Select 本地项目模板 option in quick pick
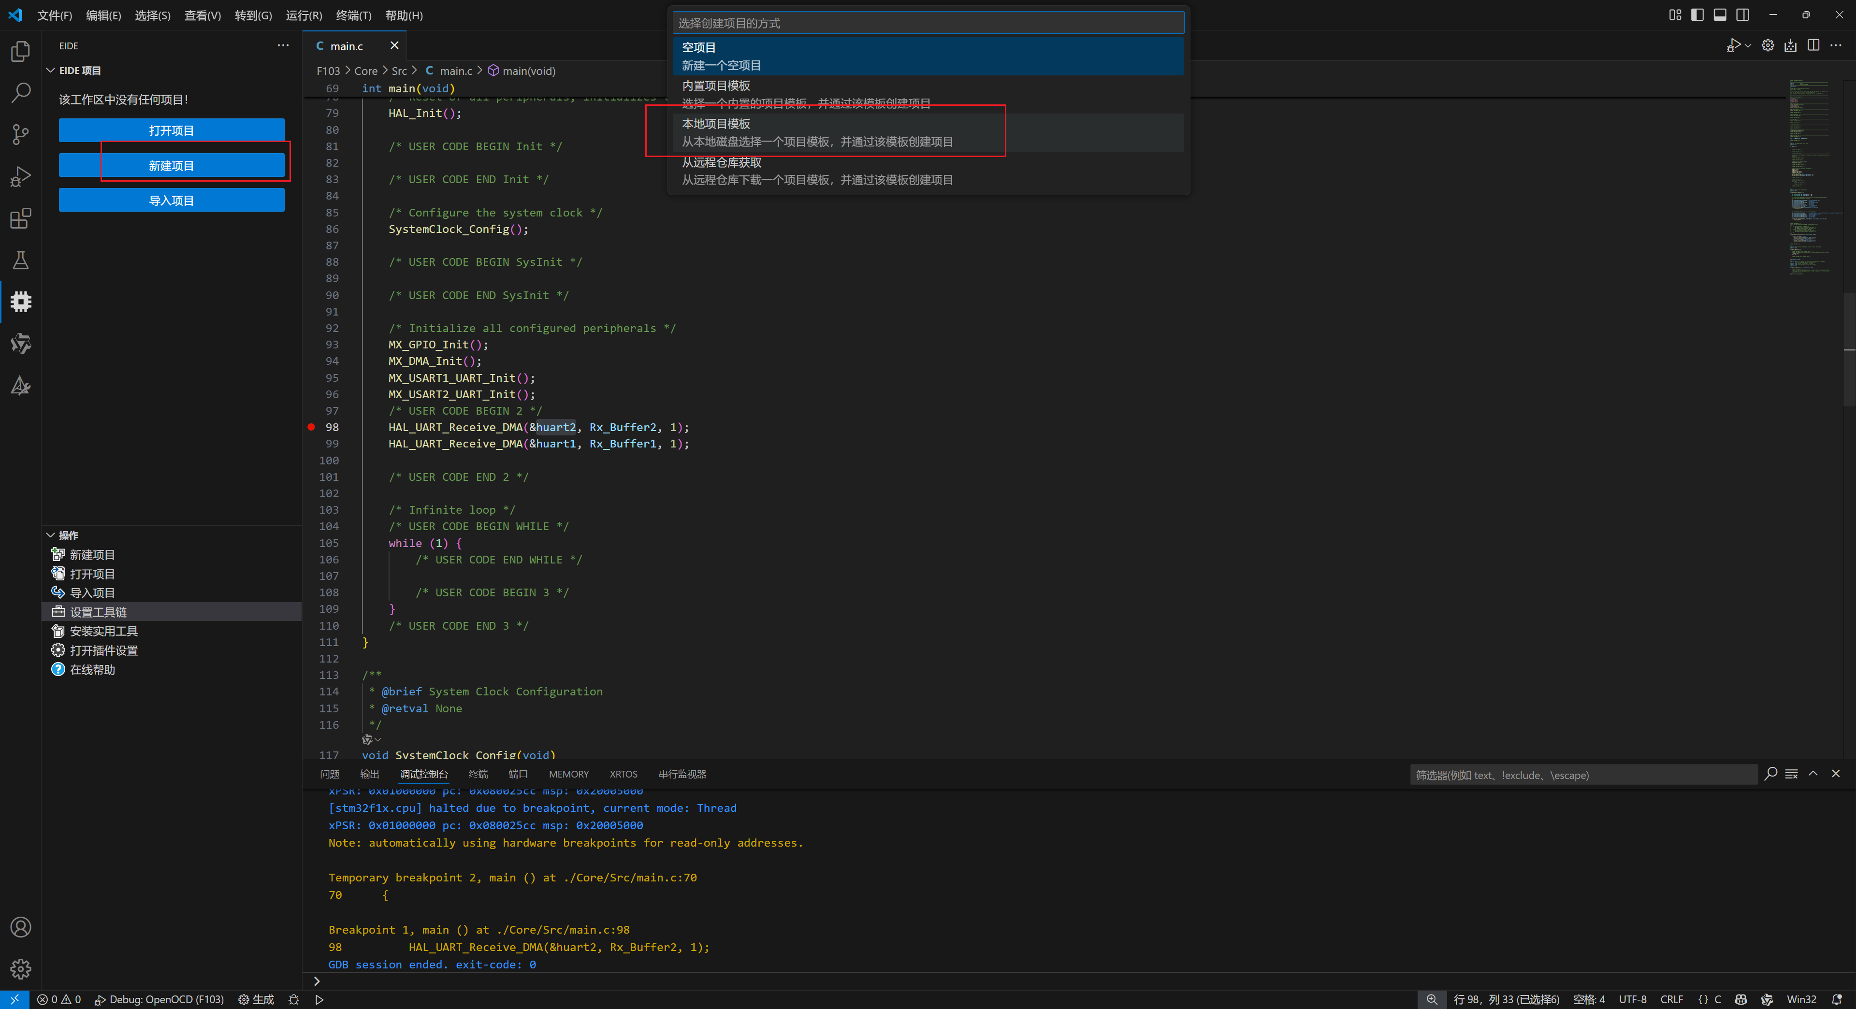This screenshot has height=1009, width=1856. [928, 132]
